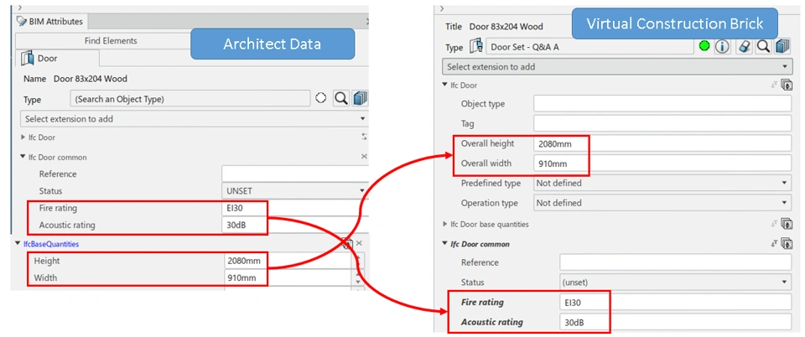Open the Predefined type dropdown
This screenshot has width=805, height=337.
coord(662,183)
